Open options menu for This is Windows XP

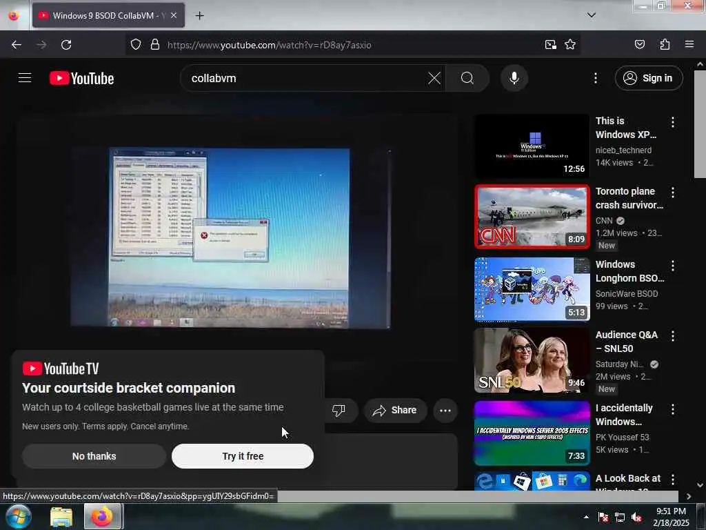672,122
